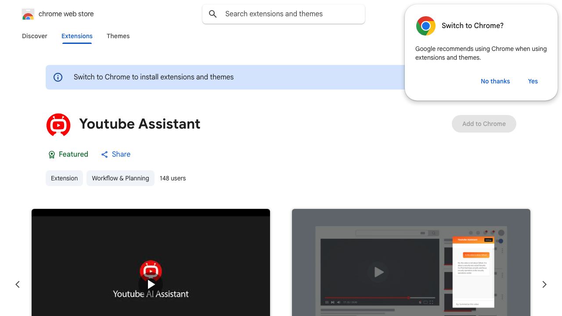Open the Themes tab
Image resolution: width=562 pixels, height=316 pixels.
pos(118,36)
